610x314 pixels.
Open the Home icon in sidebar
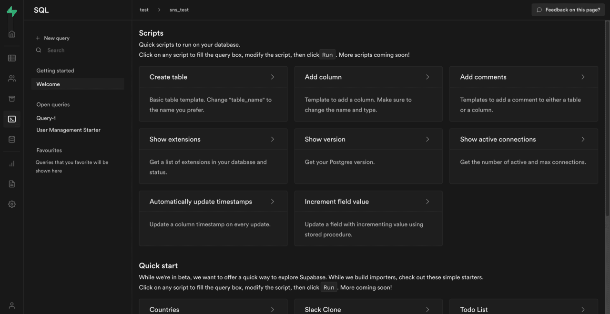[12, 34]
